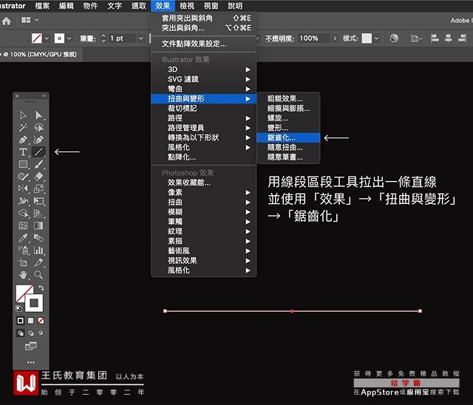
Task: Expand the 3D effects submenu
Action: (x=204, y=69)
